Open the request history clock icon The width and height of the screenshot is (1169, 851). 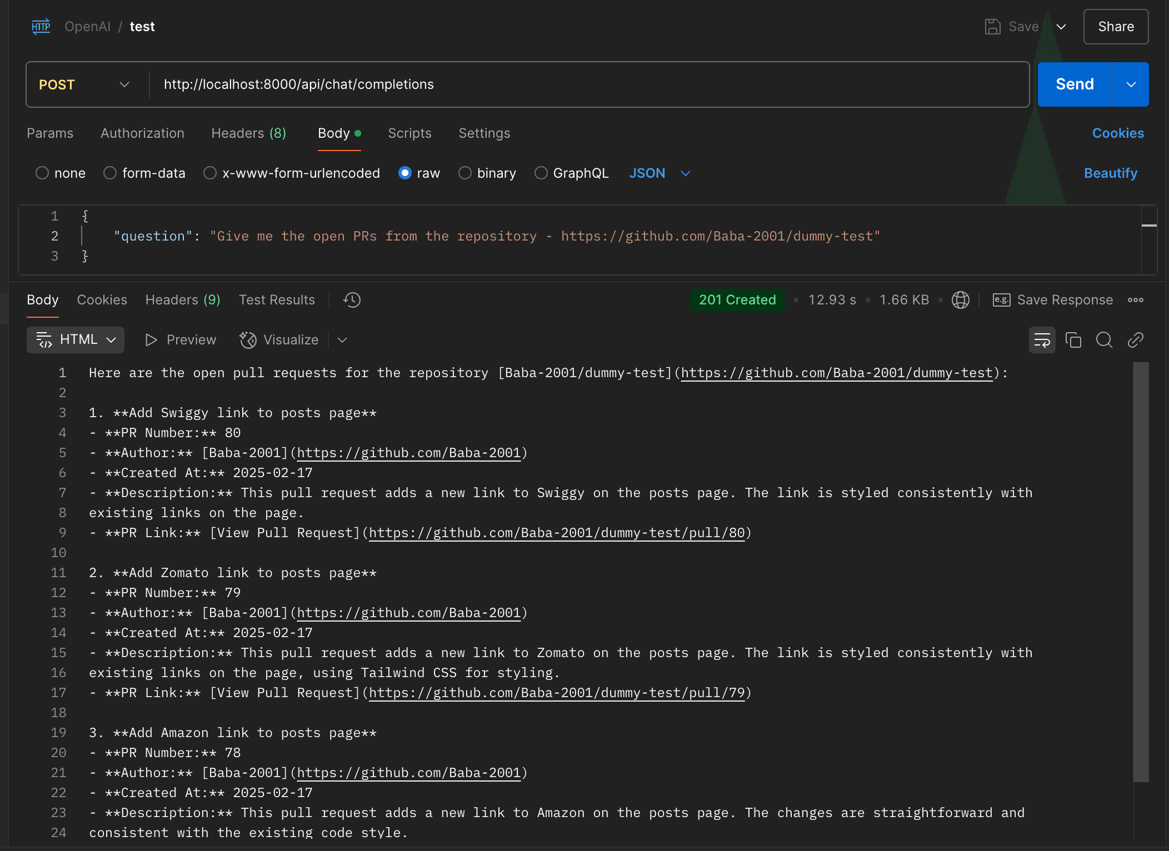pos(351,300)
